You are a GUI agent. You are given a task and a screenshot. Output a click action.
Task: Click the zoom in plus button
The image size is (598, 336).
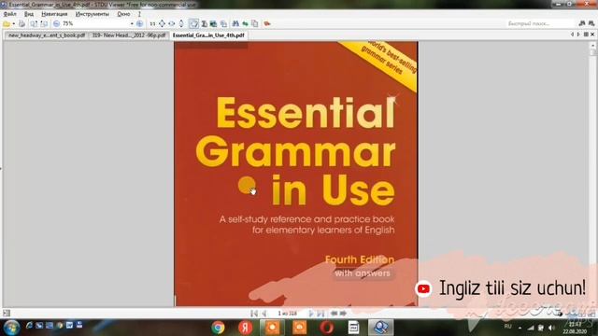(139, 24)
